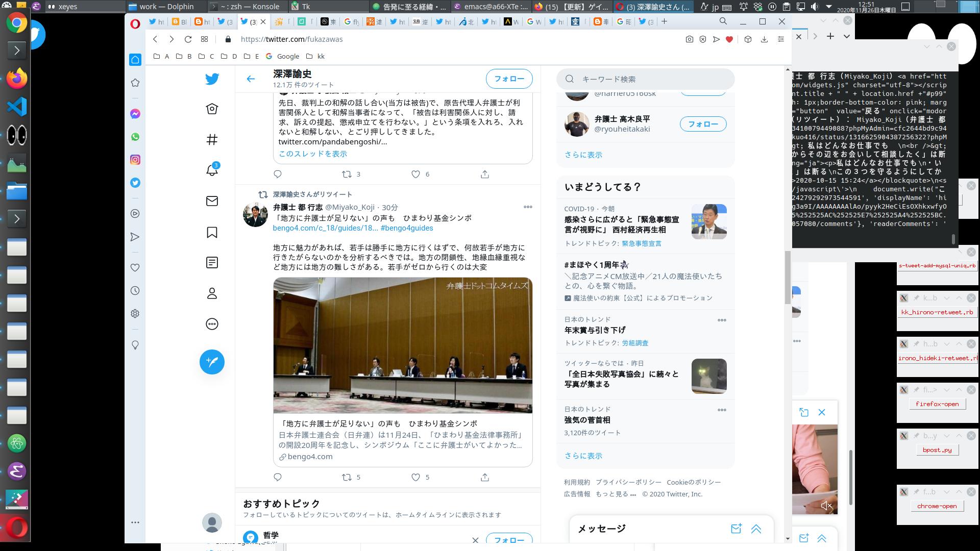Viewport: 980px width, 551px height.
Task: Click the キーワード検索 search field
Action: coord(646,79)
